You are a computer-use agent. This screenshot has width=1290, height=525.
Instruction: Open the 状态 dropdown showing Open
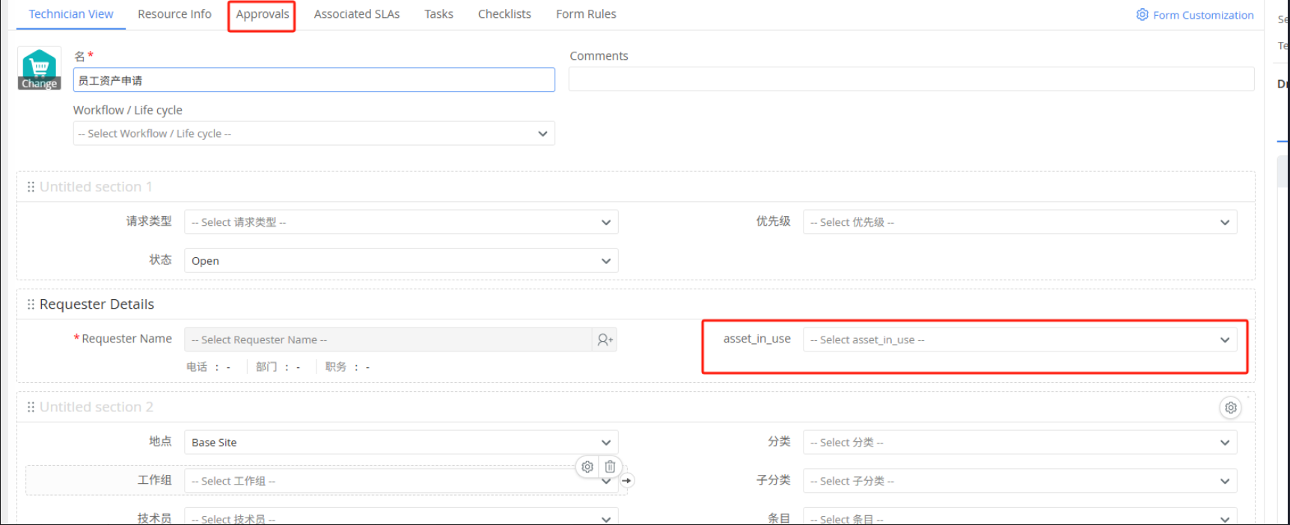[x=401, y=261]
